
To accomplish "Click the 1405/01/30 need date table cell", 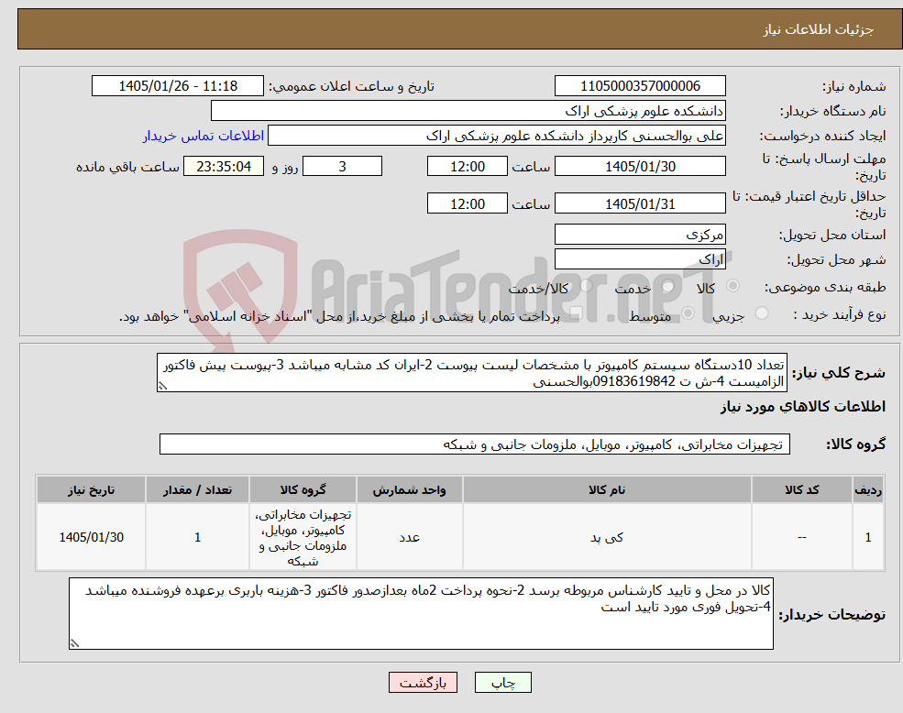I will (91, 537).
